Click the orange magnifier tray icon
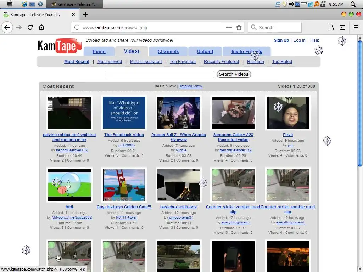This screenshot has height=272, width=363. (x=317, y=4)
